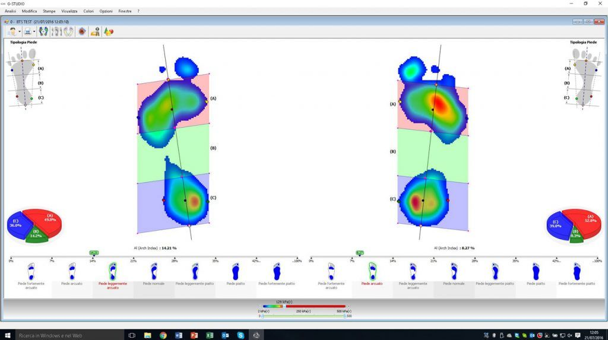Open the Colori menu
Screen dimensions: 608x340
pyautogui.click(x=88, y=11)
